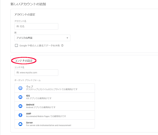Click the Server cloud icon
158x135 pixels.
pyautogui.click(x=20, y=124)
